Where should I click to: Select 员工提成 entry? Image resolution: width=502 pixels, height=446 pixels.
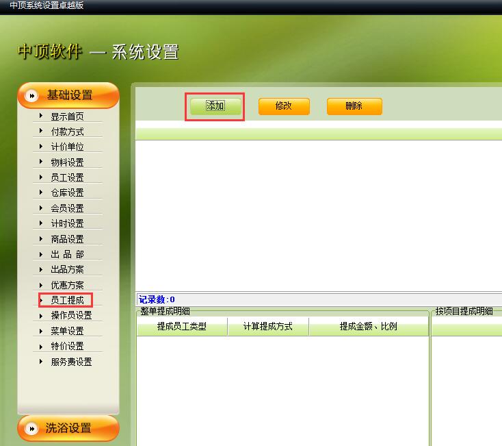pos(67,300)
